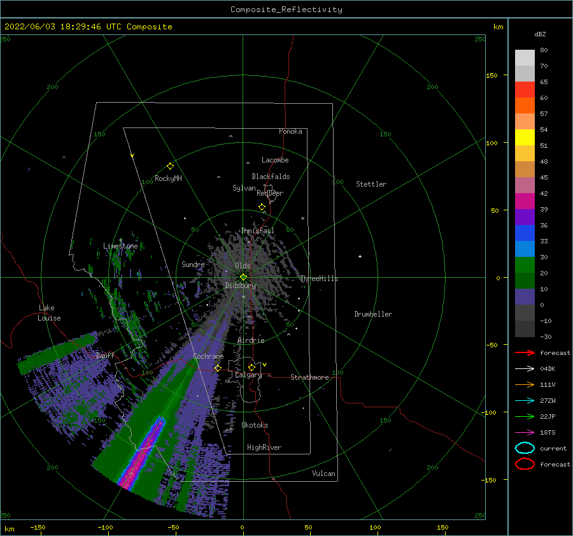Click the Innisfail town label
Viewport: 573px width, 536px height.
coord(257,231)
